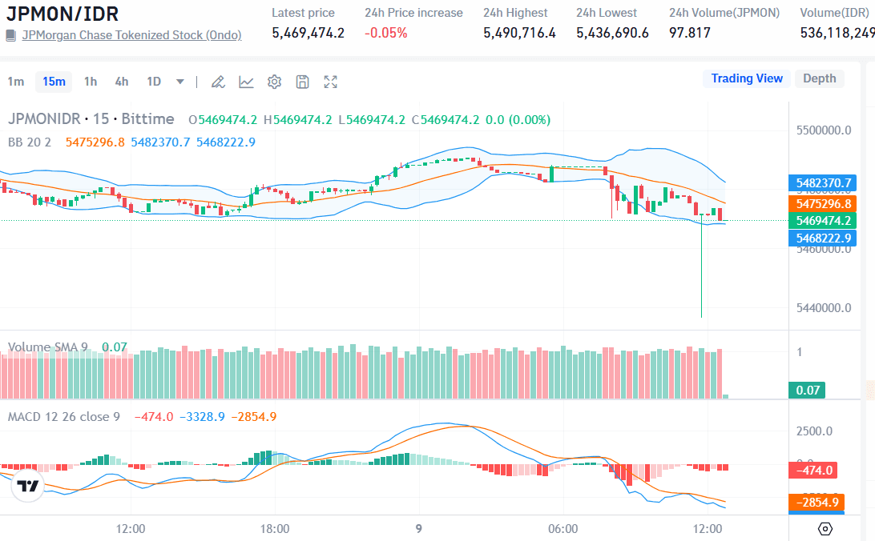Open the drawing tools pencil icon
Image resolution: width=875 pixels, height=541 pixels.
[218, 82]
